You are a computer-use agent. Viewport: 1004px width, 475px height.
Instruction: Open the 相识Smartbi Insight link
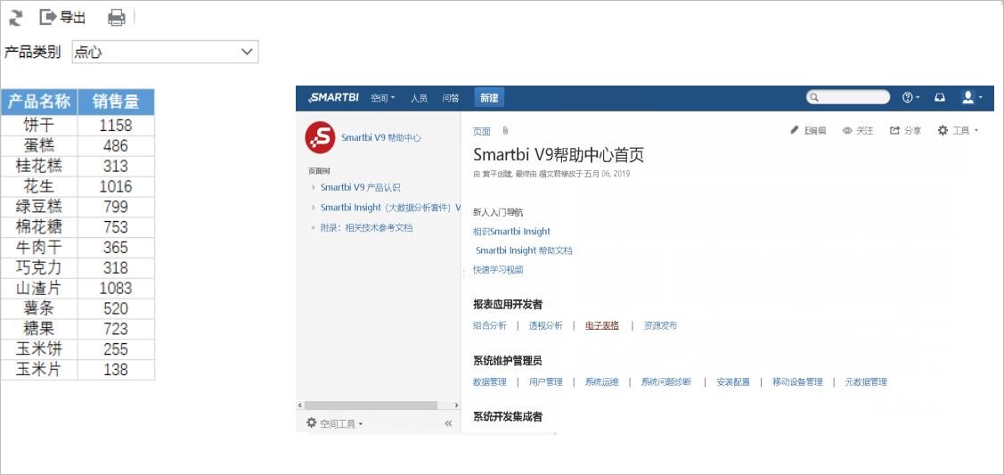point(511,231)
